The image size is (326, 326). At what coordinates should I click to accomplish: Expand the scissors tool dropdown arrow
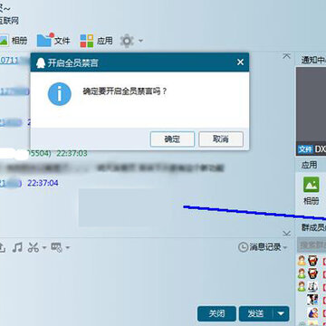pyautogui.click(x=44, y=248)
